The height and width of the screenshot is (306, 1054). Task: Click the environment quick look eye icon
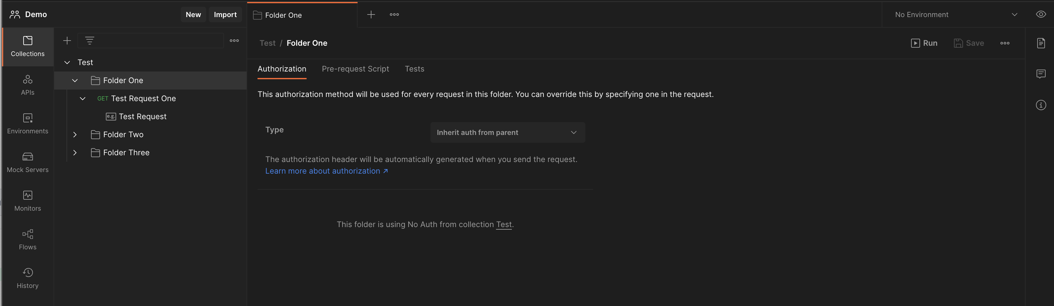click(x=1040, y=14)
